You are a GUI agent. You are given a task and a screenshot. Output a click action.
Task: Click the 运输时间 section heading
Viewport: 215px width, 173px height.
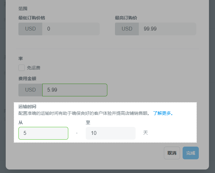click(x=27, y=107)
